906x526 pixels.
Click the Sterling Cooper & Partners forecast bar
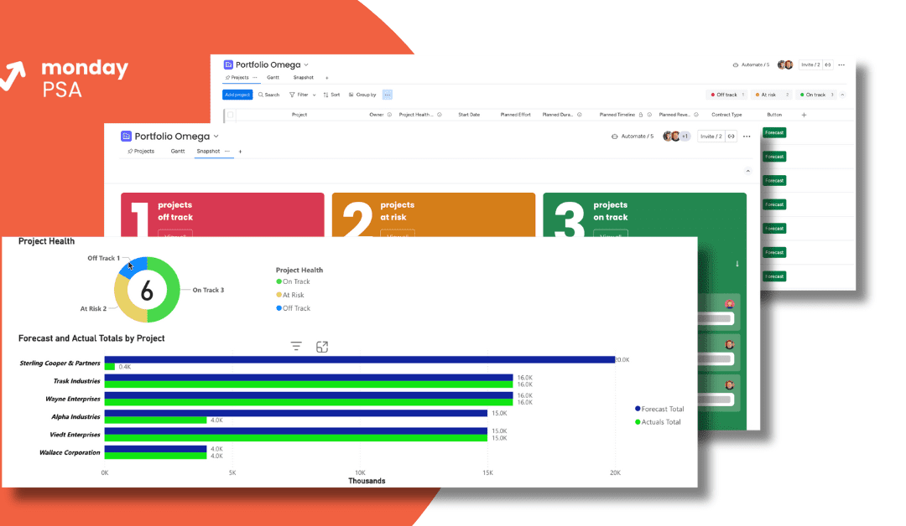coord(359,360)
